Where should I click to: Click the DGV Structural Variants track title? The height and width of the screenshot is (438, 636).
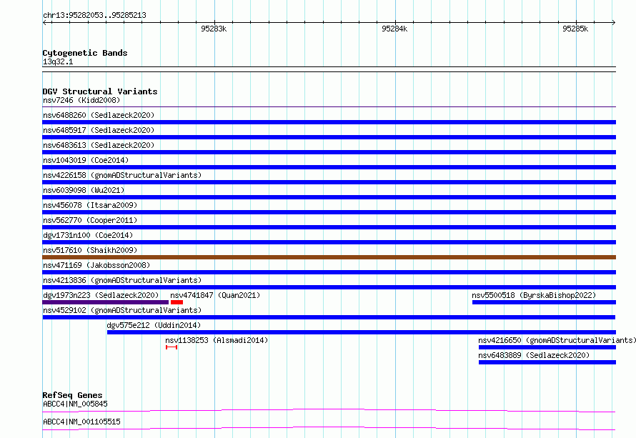[100, 91]
